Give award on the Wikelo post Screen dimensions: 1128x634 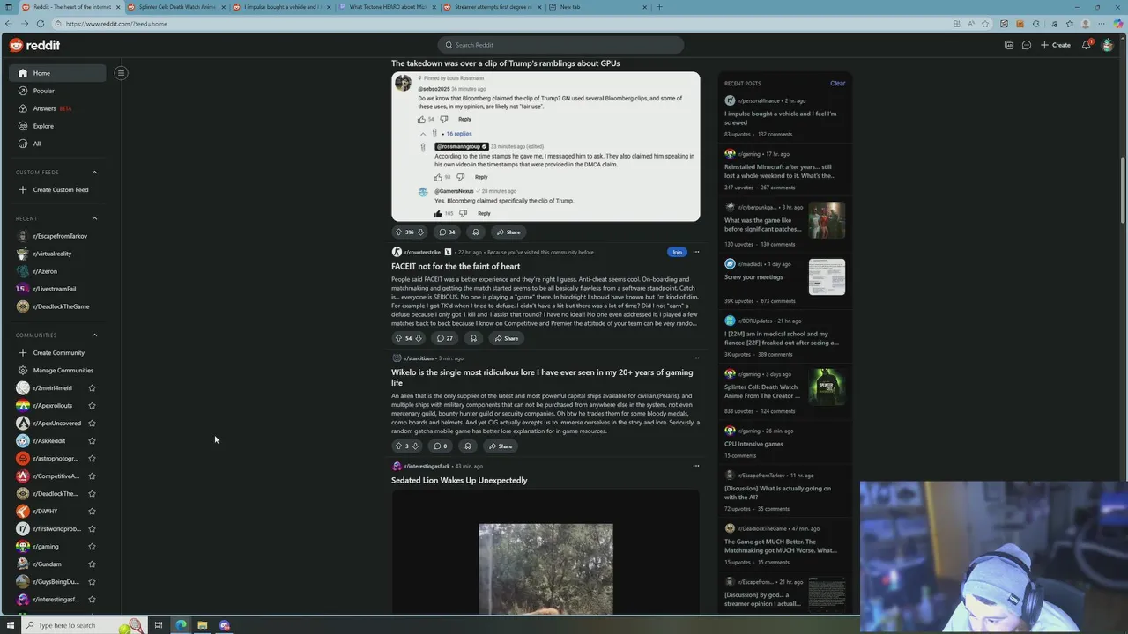468,446
